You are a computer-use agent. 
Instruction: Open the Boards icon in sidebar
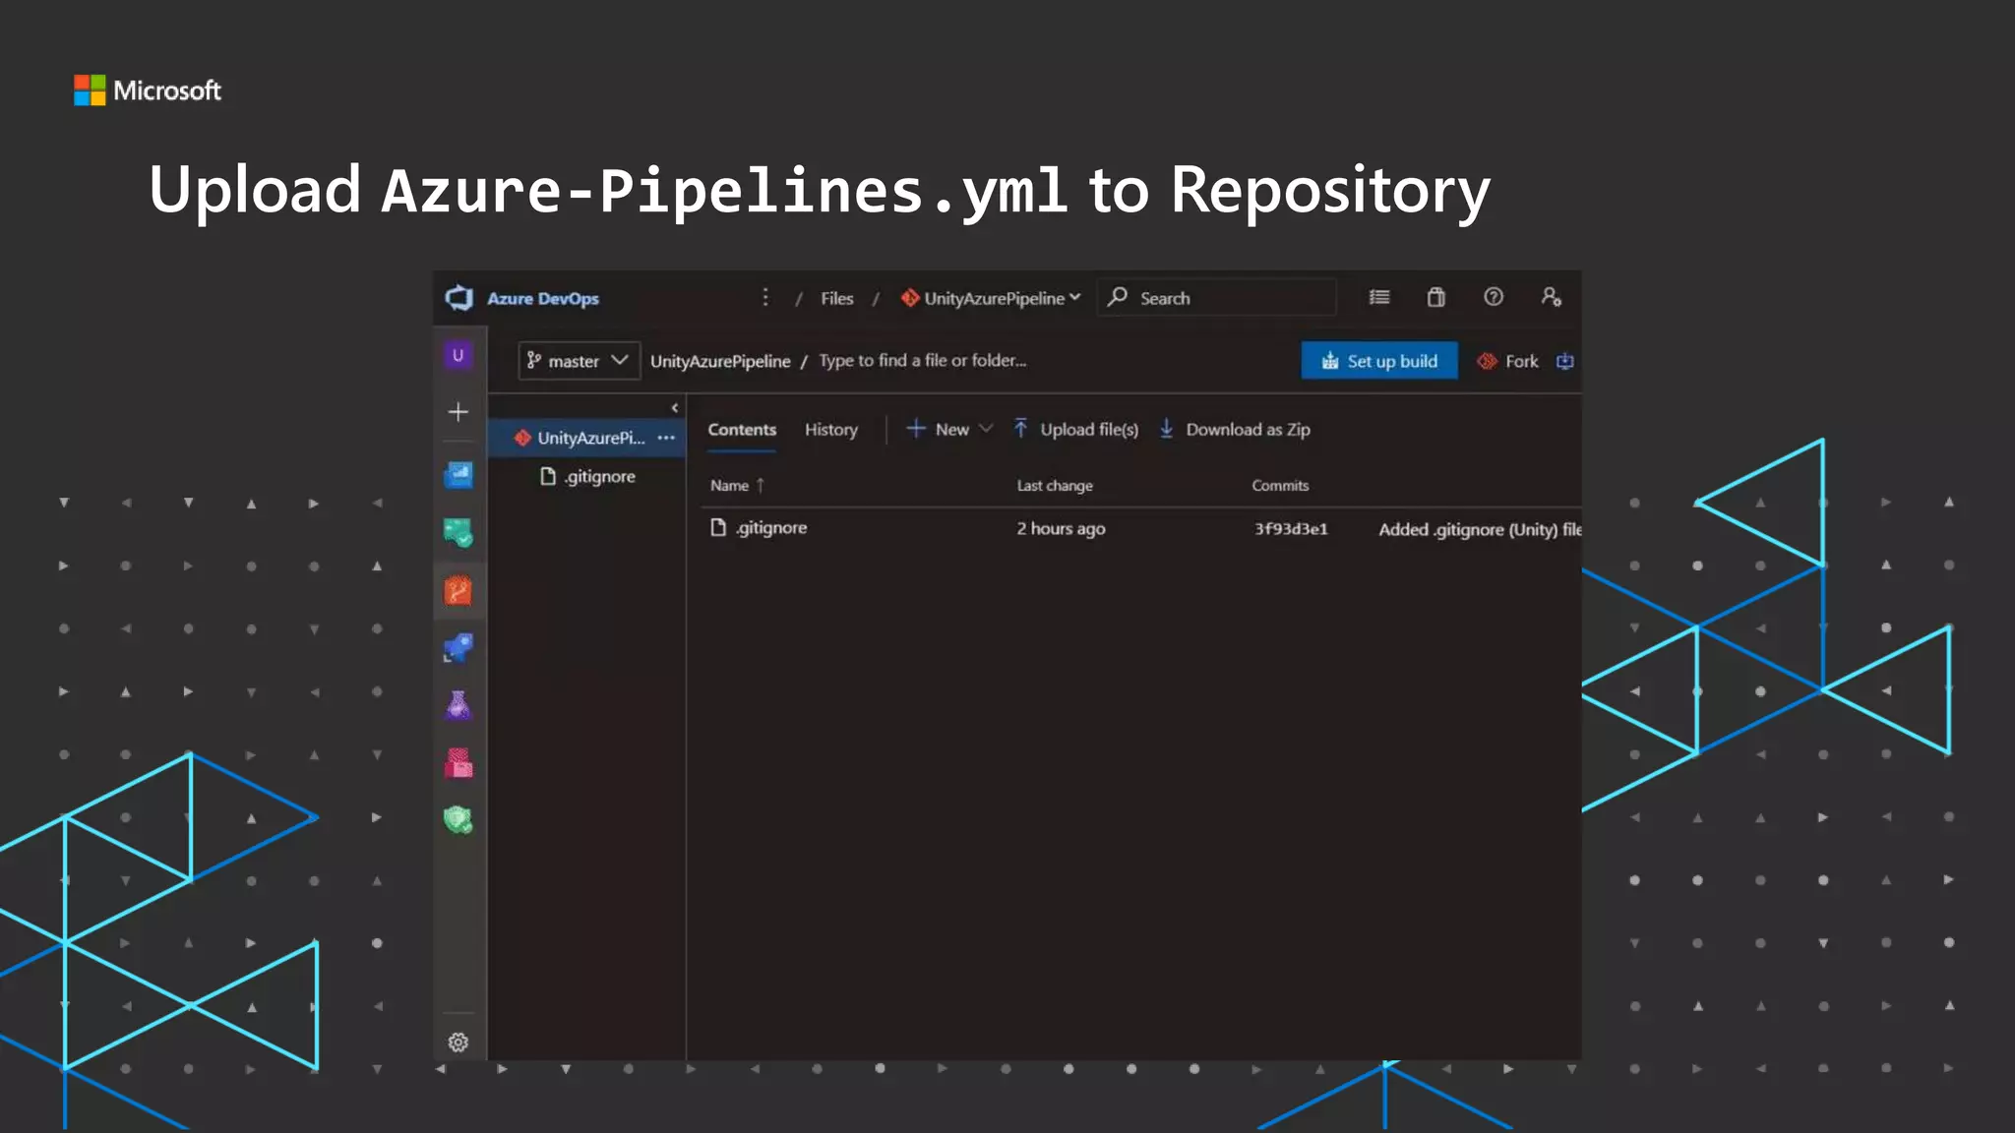pyautogui.click(x=458, y=533)
